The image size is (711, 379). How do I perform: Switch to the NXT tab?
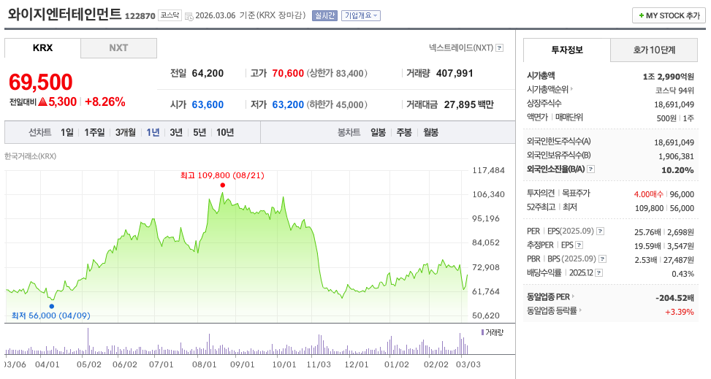click(119, 48)
